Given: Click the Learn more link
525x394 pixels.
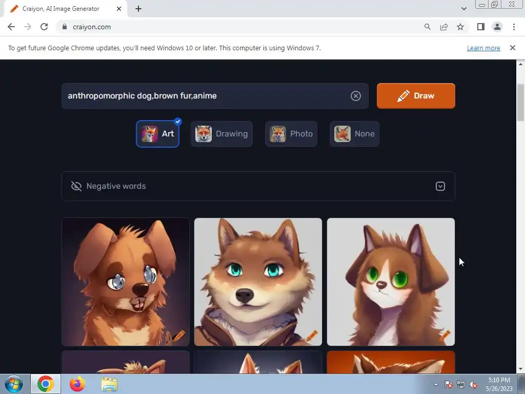Looking at the screenshot, I should pyautogui.click(x=483, y=48).
